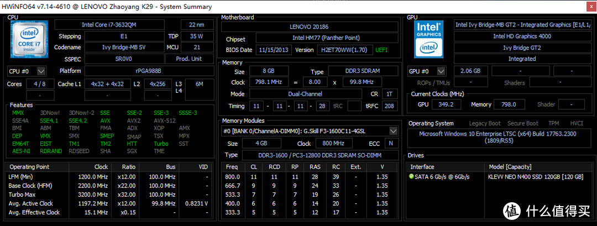Select the 666.7 frequency timing row
This screenshot has width=597, height=226.
310,186
